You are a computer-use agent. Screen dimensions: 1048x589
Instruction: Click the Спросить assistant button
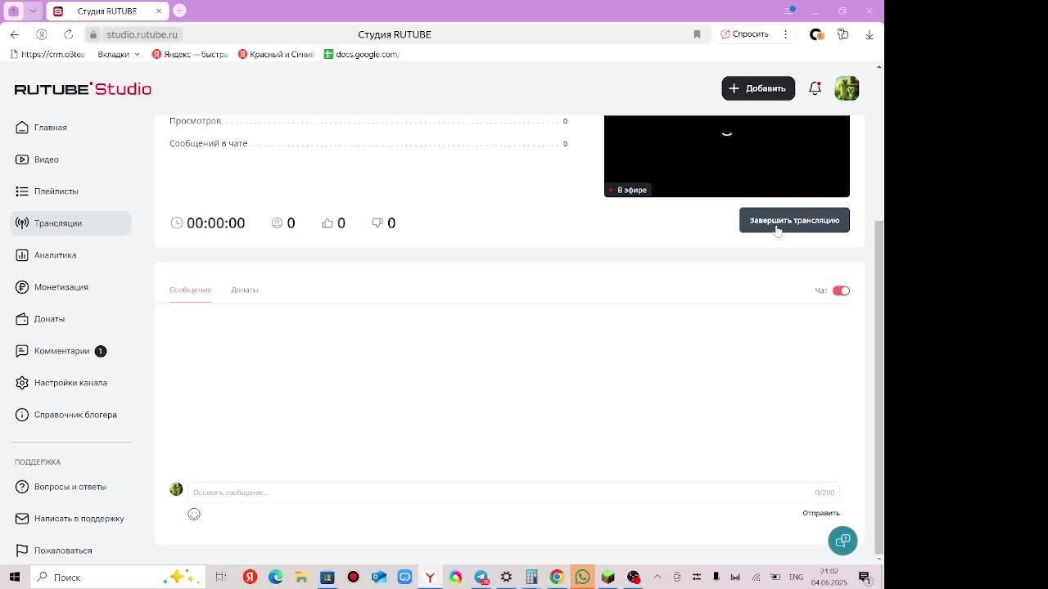click(x=744, y=34)
